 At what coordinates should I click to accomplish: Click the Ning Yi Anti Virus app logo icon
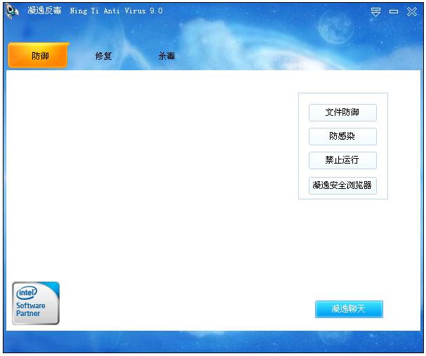12,11
